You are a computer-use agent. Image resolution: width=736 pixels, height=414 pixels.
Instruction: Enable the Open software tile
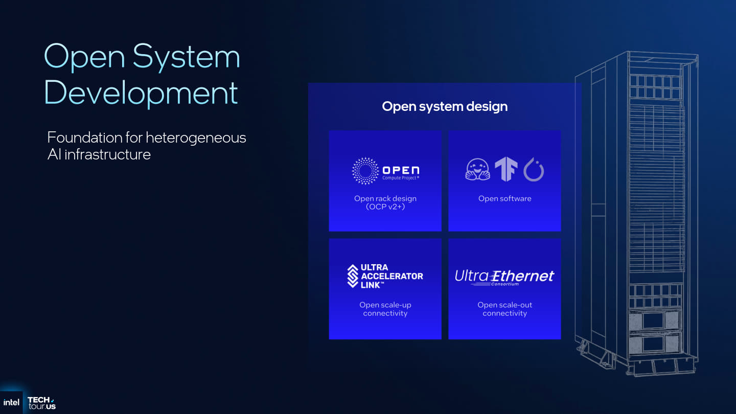[504, 180]
